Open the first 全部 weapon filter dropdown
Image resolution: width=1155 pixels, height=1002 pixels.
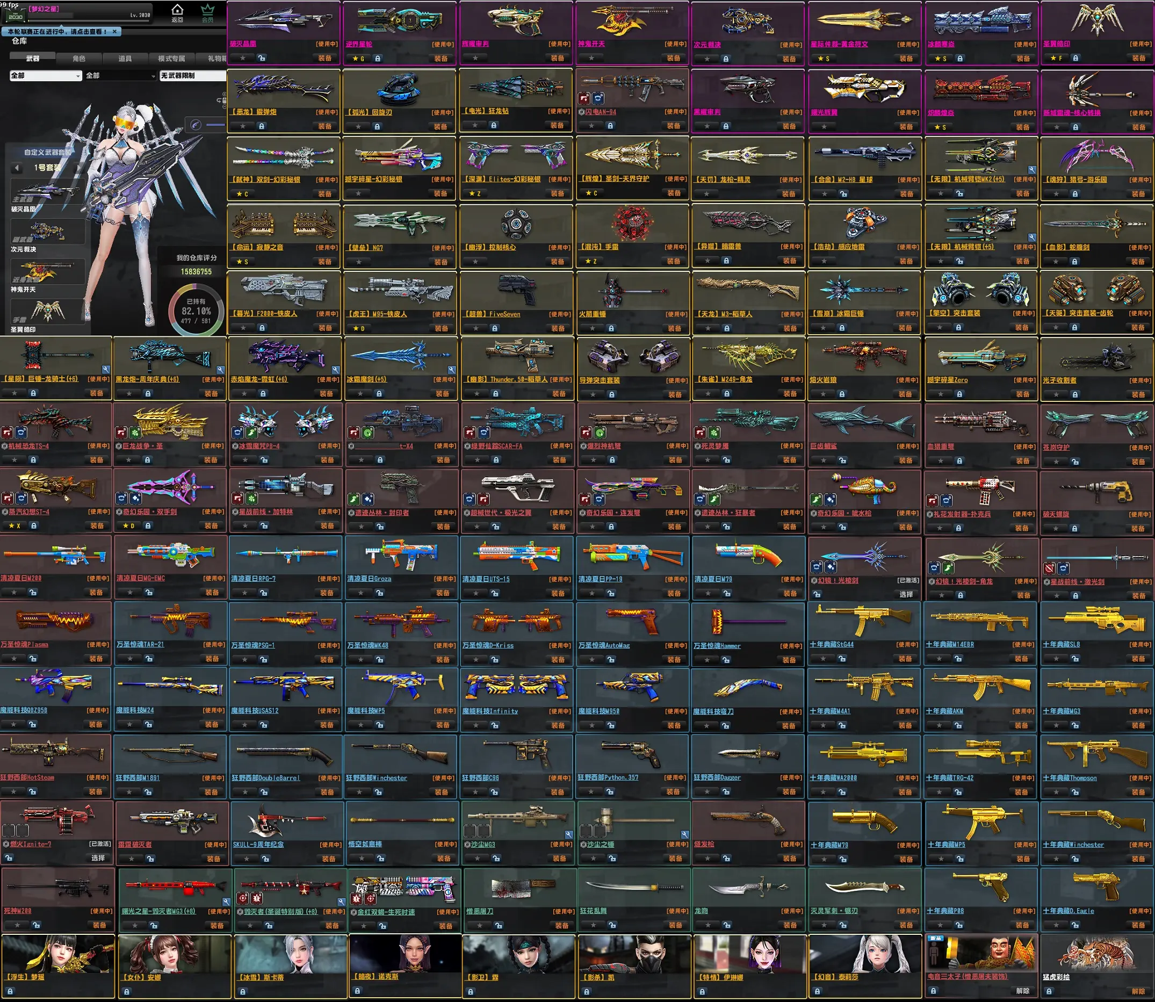[46, 75]
